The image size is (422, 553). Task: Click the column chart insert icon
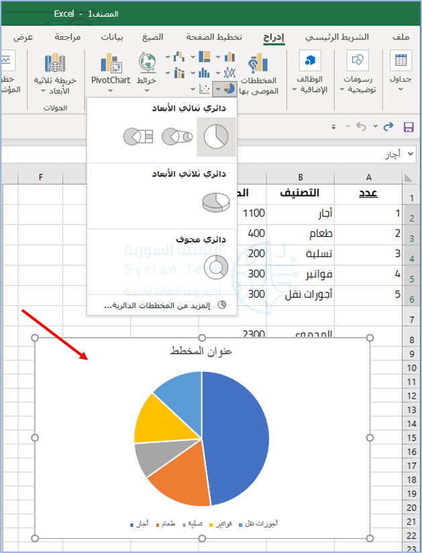[229, 57]
